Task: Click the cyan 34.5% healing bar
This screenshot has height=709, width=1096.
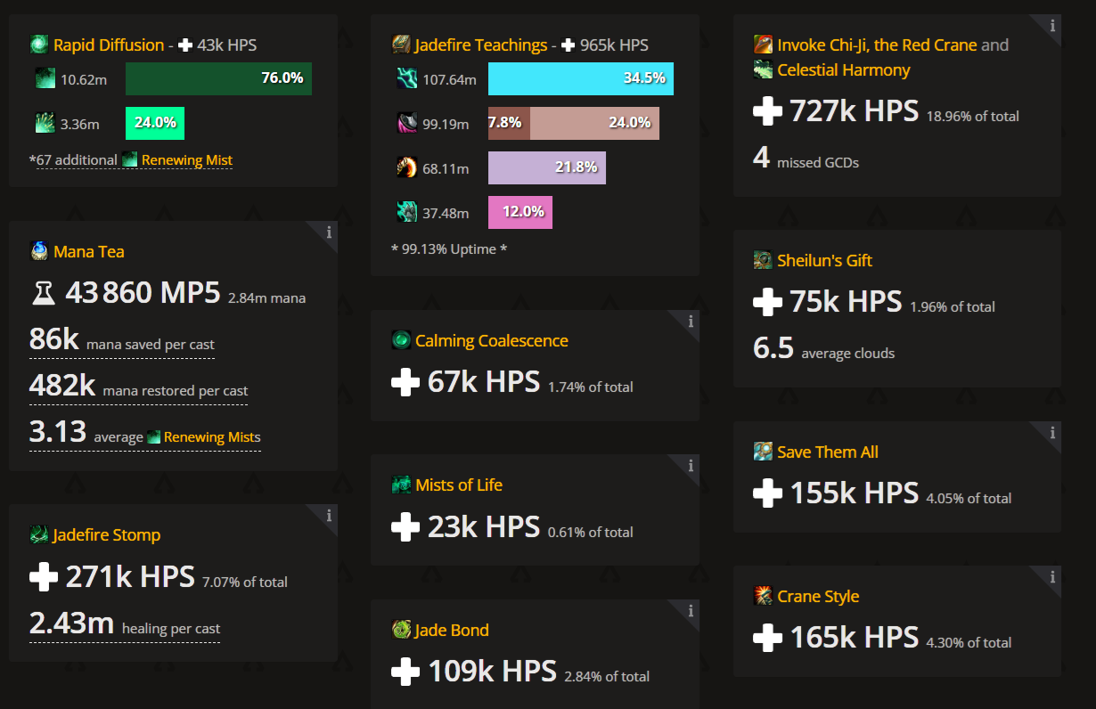Action: pos(581,78)
